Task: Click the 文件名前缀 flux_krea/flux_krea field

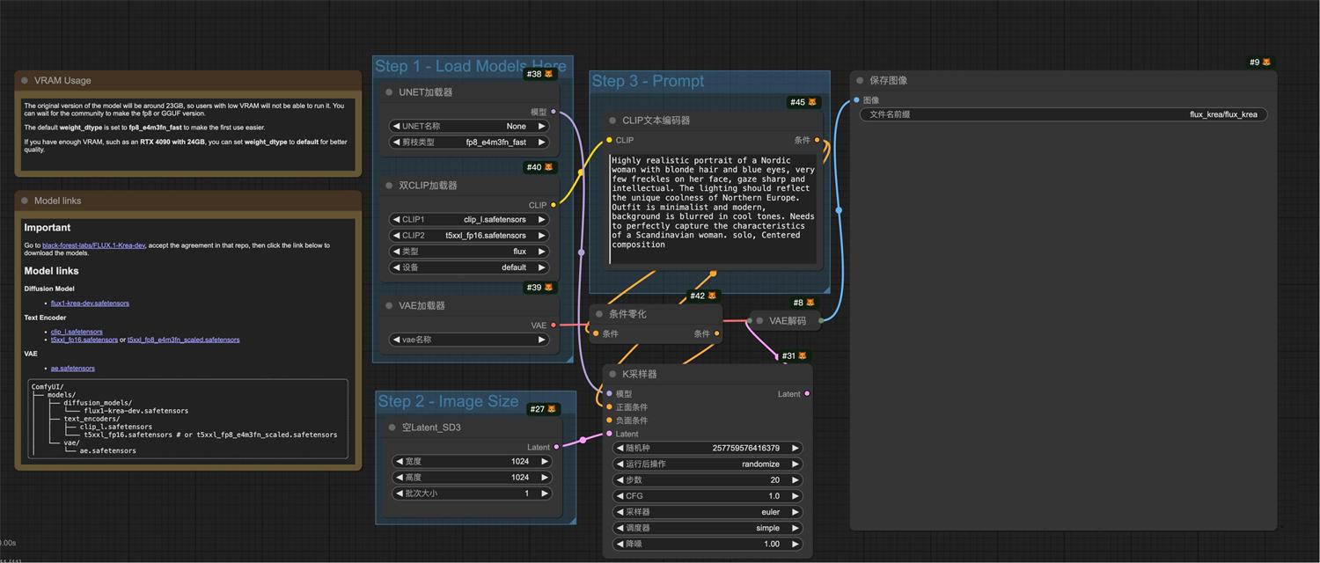Action: tap(1063, 114)
